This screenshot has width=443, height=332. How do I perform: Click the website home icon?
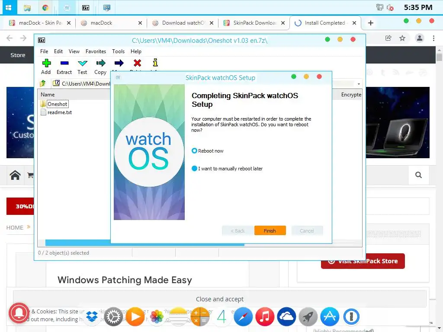tap(15, 175)
